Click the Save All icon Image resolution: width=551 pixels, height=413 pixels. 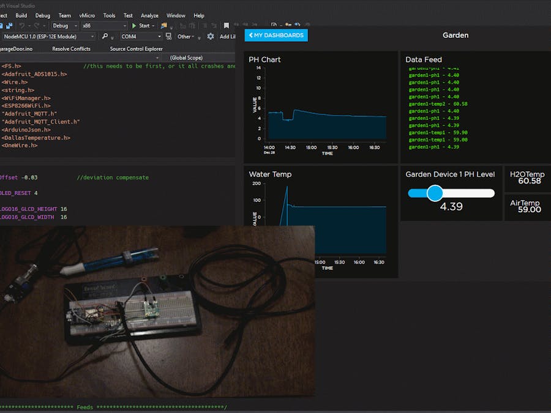pyautogui.click(x=9, y=26)
